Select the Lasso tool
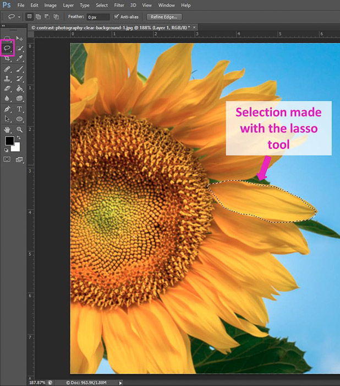 click(x=8, y=49)
